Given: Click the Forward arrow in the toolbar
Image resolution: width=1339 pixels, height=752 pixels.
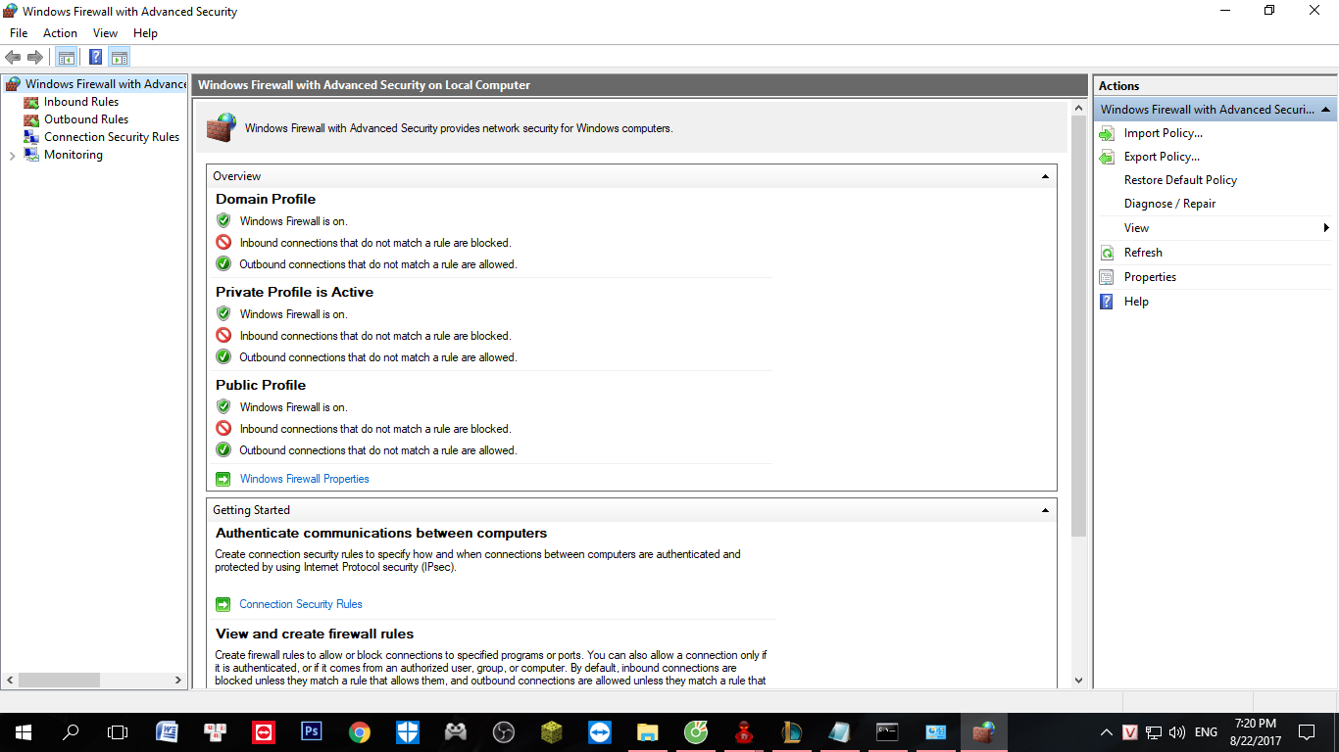Looking at the screenshot, I should click(35, 57).
